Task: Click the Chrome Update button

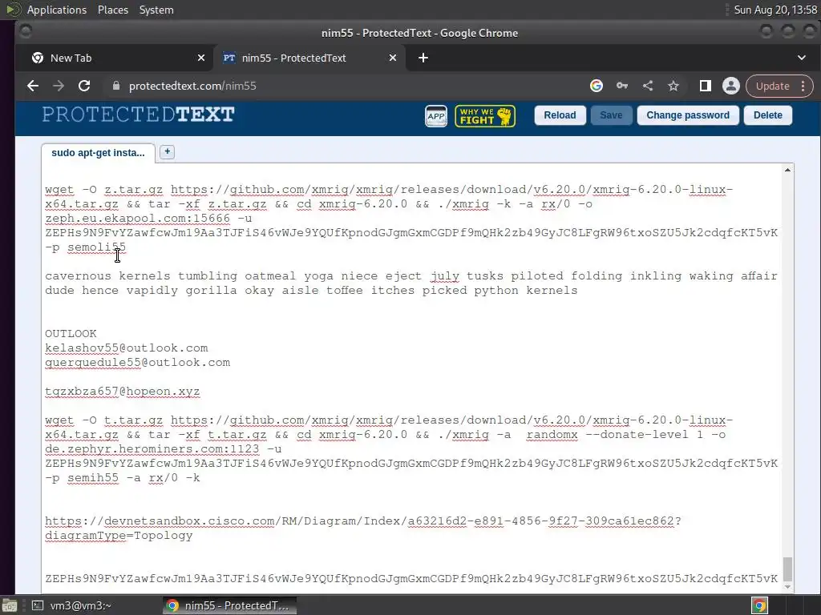Action: (772, 86)
